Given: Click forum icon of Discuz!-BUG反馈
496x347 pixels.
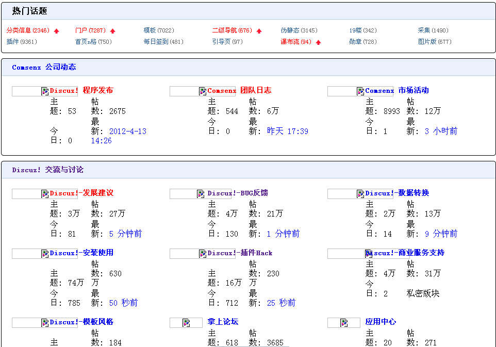Looking at the screenshot, I should pos(200,193).
